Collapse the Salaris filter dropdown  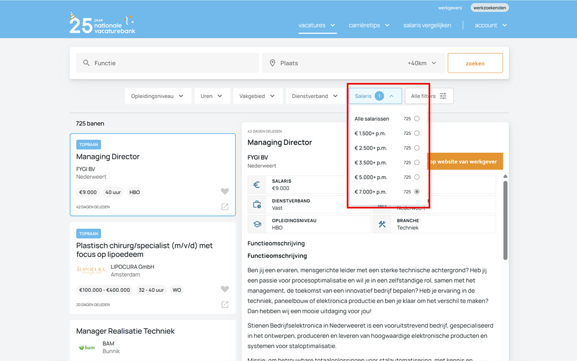click(x=375, y=96)
